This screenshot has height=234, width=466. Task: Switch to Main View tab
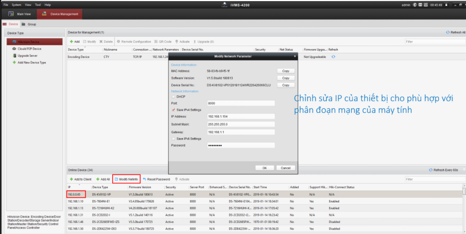[x=20, y=14]
